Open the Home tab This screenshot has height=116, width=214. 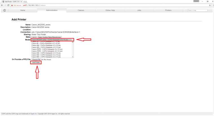click(x=23, y=10)
